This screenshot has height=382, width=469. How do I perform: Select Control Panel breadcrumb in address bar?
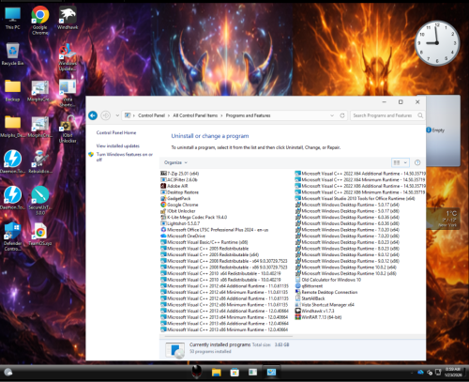click(151, 115)
